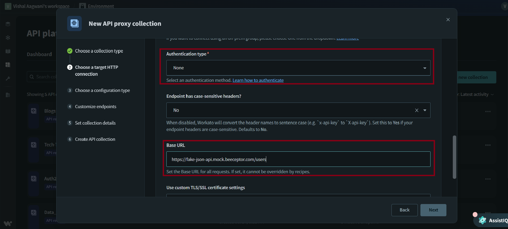Screen dimensions: 508x229
Task: Select step Choose a collection type
Action: 99,51
